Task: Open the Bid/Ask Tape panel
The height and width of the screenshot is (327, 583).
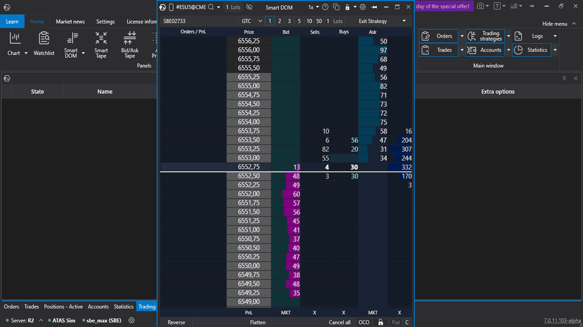Action: tap(130, 39)
